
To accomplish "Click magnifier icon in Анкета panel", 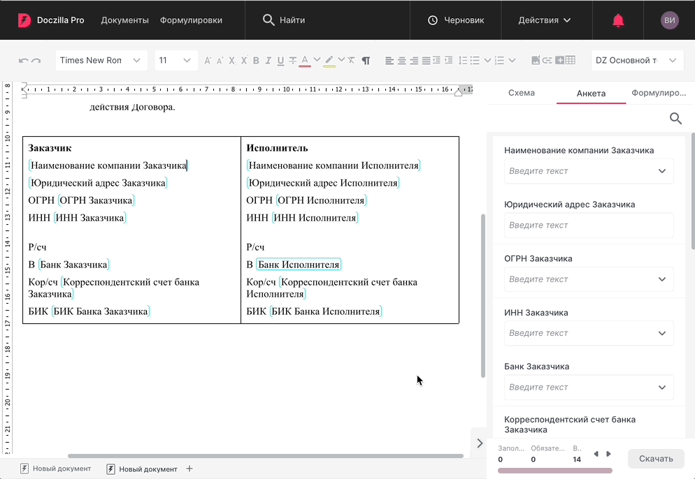I will [x=675, y=119].
